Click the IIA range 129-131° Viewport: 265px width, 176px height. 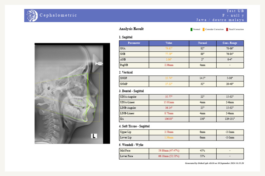click(230, 119)
